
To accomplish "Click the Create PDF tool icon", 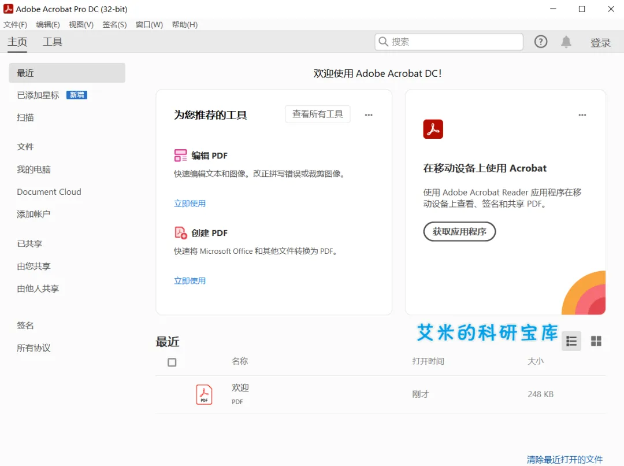I will (x=181, y=232).
